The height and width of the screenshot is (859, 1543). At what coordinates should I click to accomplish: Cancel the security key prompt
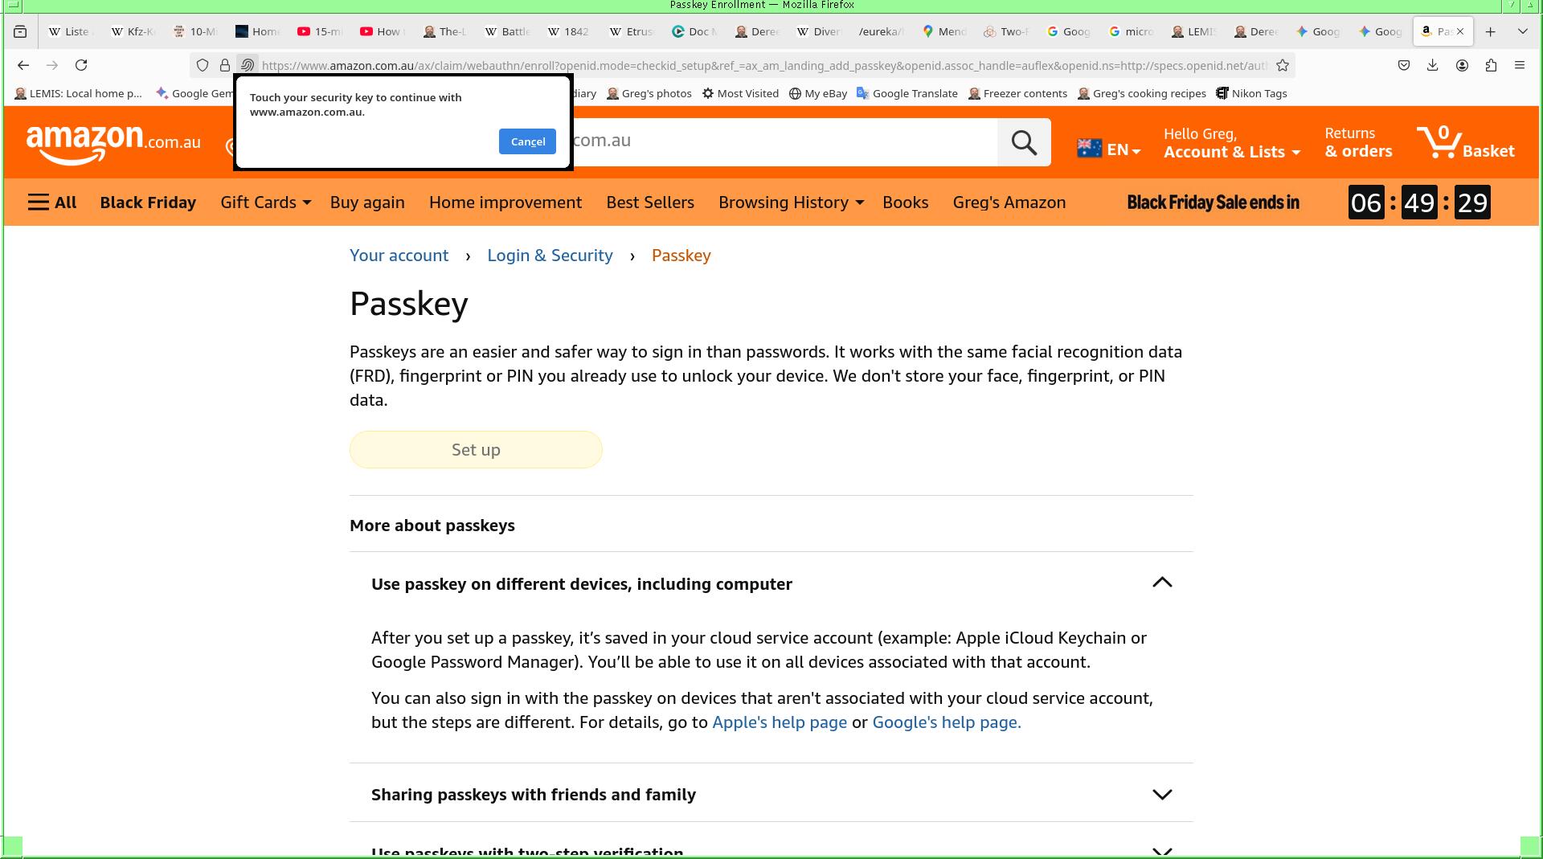coord(527,141)
